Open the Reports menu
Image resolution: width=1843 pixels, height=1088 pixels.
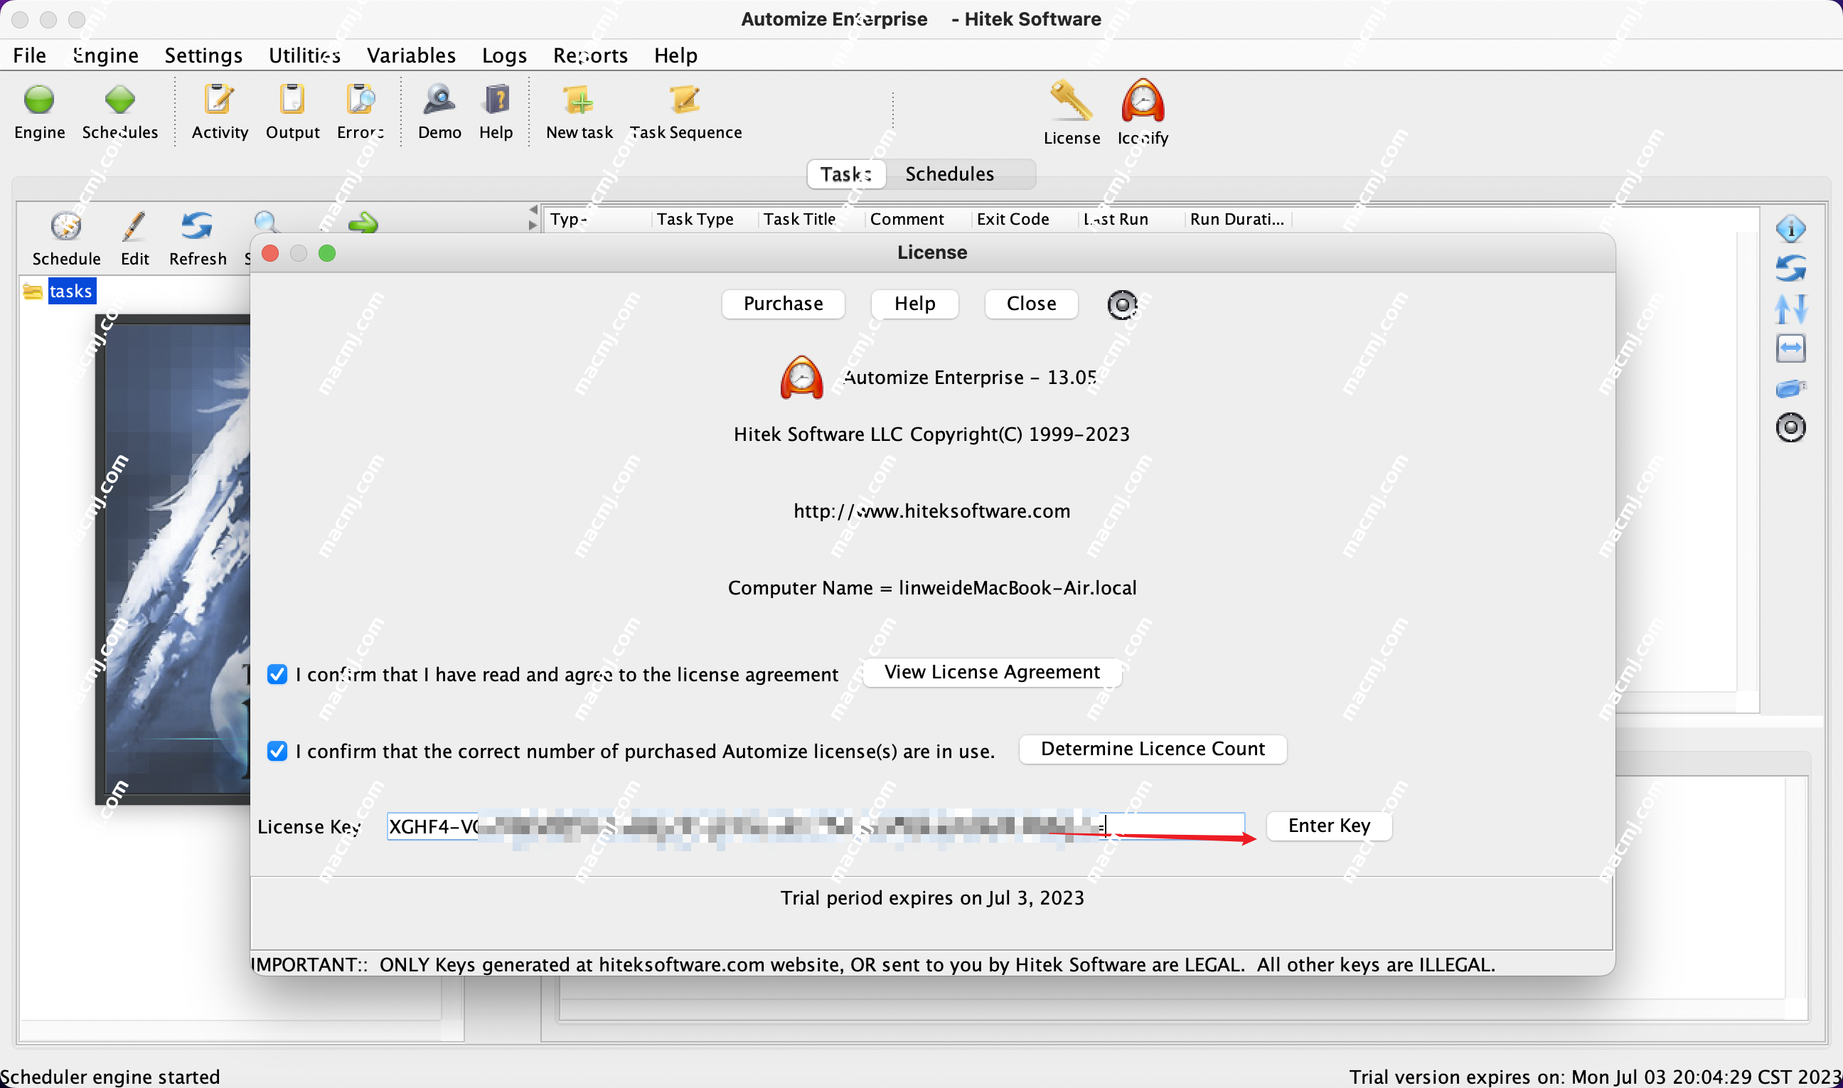590,55
